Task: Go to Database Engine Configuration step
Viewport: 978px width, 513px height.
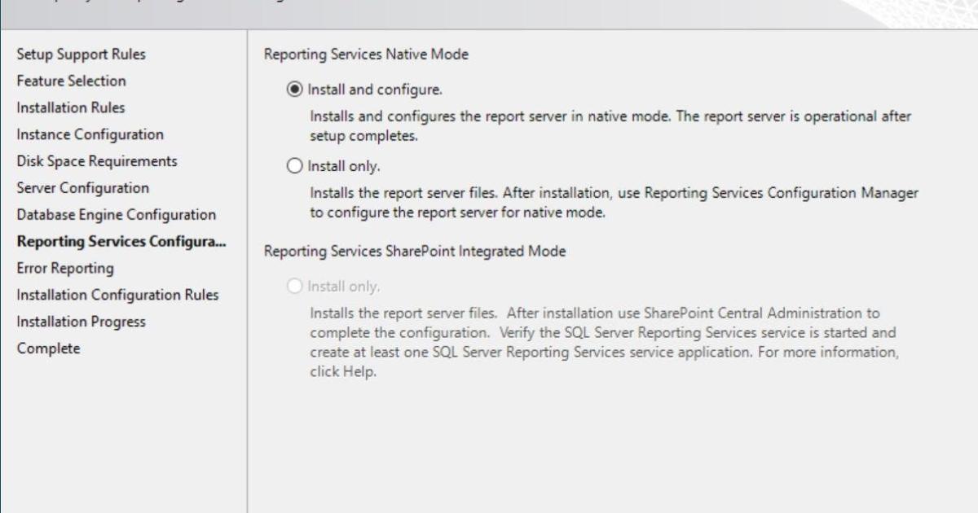Action: 117,215
